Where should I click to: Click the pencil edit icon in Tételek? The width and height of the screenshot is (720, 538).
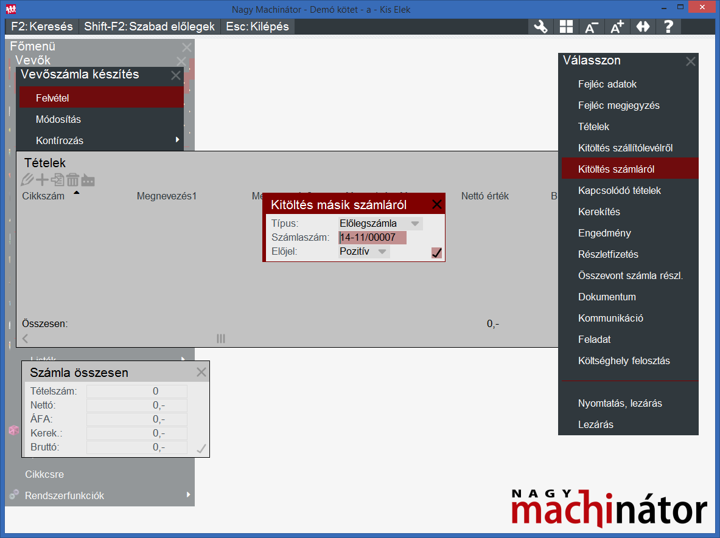[x=27, y=180]
